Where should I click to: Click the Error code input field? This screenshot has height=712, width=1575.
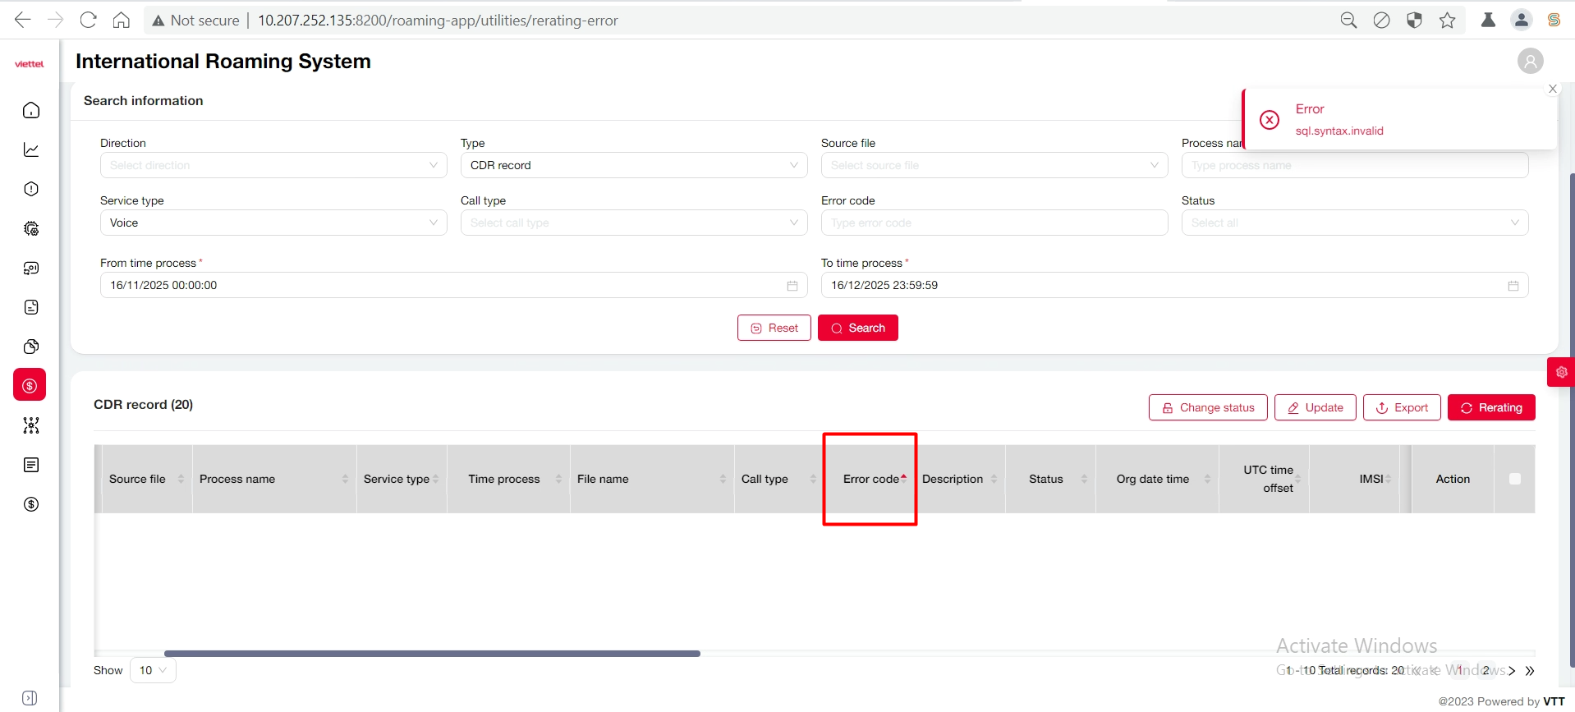994,223
